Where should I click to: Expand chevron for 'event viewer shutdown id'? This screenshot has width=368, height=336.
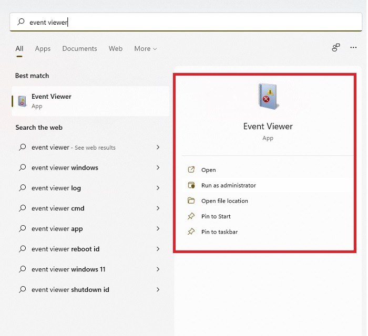158,290
